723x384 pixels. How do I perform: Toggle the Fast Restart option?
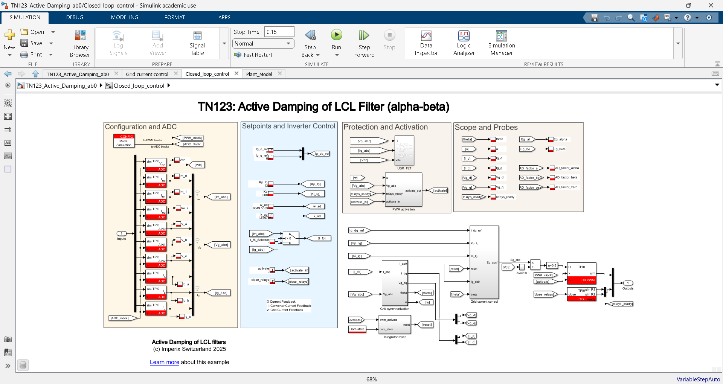[253, 55]
